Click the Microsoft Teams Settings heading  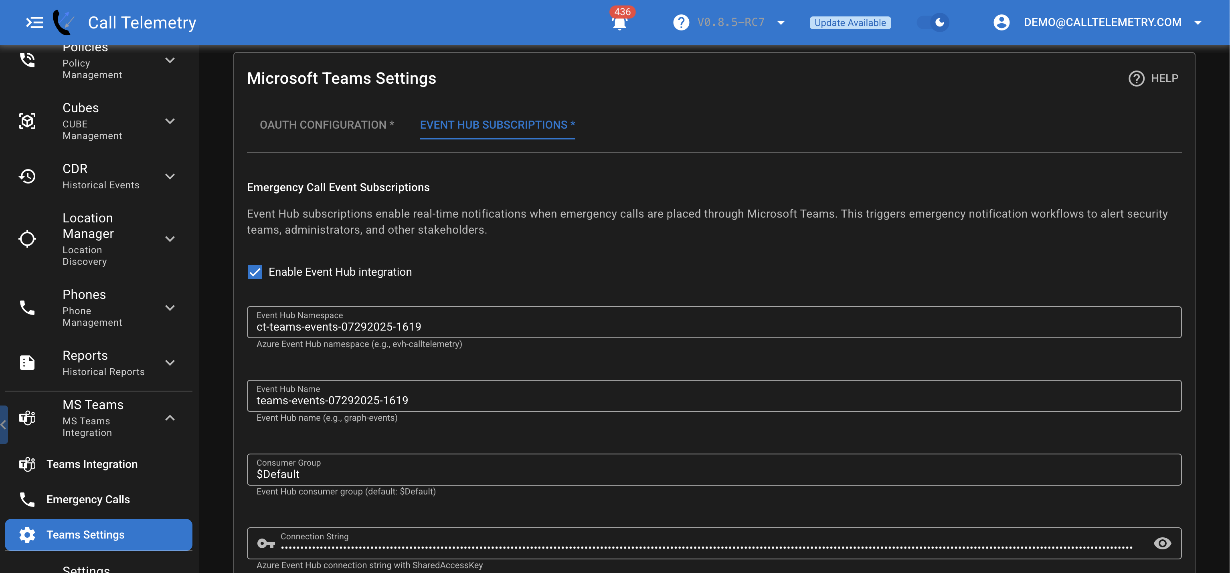point(342,78)
